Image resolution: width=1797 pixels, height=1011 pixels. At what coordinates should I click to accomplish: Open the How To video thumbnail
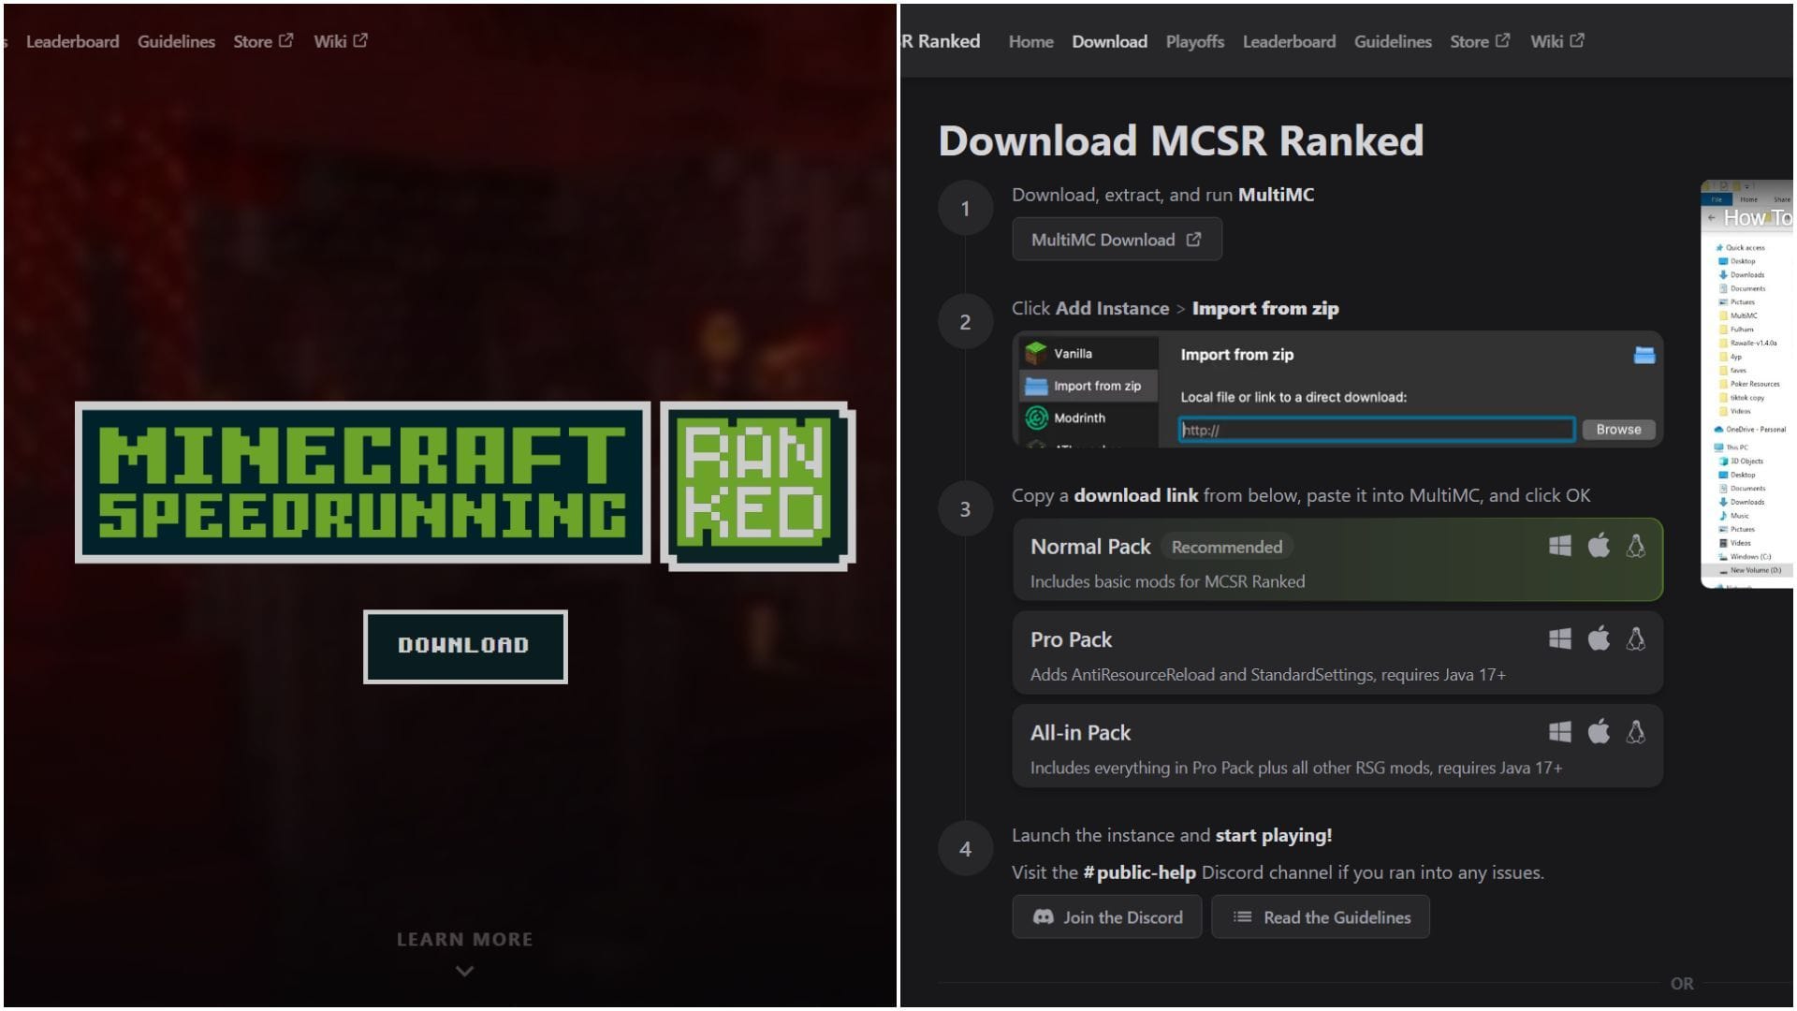(1746, 384)
